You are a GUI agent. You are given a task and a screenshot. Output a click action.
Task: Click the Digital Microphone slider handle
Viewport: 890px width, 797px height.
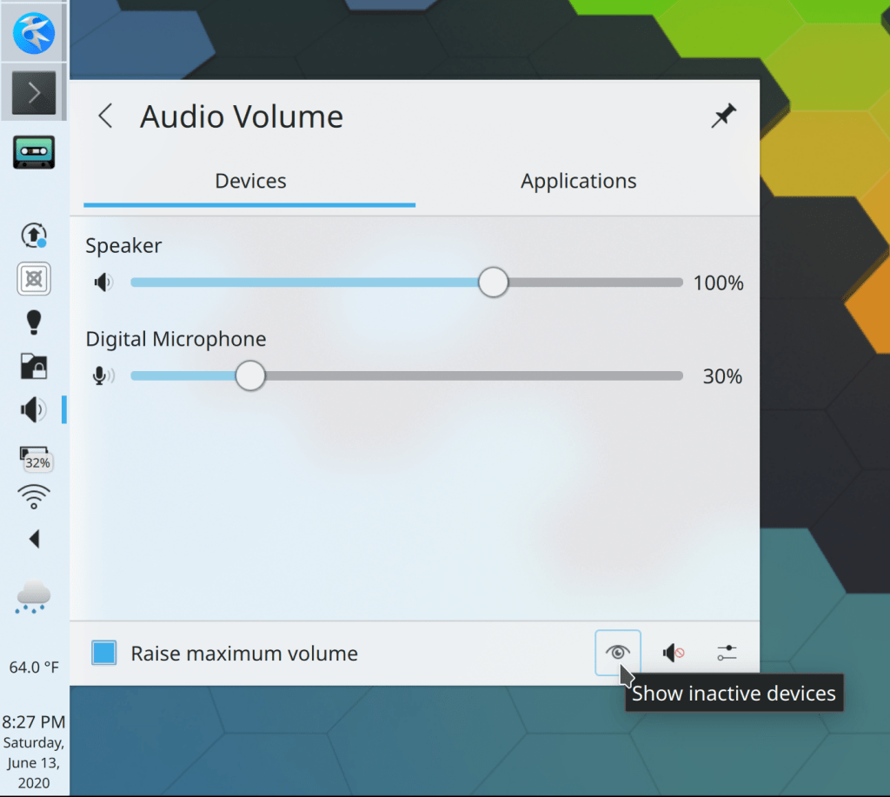[250, 375]
